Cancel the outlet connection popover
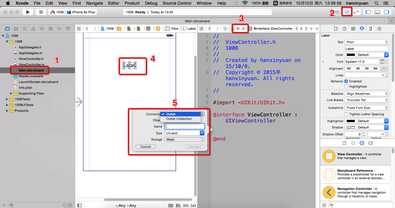Screen dimensions: 395x208 coord(146,147)
